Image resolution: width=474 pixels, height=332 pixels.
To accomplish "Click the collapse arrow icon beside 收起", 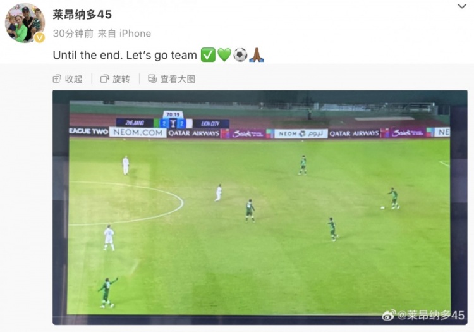I will point(57,79).
